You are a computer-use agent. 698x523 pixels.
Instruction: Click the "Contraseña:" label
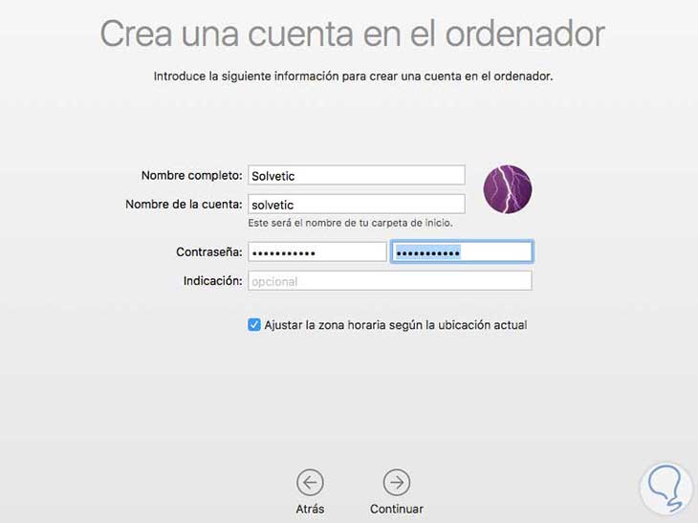[x=209, y=252]
